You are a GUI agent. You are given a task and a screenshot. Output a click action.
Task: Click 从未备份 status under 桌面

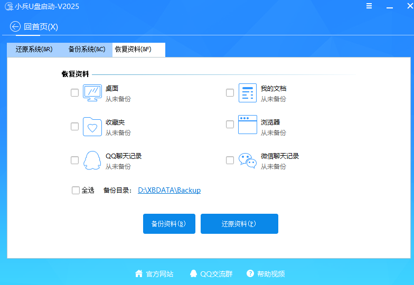[x=118, y=99]
